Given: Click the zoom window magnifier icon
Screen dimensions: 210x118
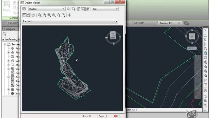Looking at the screenshot, I should tap(40, 15).
